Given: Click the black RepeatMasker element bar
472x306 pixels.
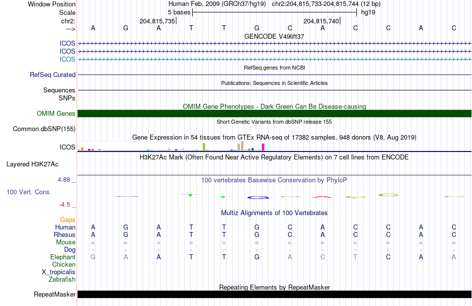Looking at the screenshot, I should coord(274,294).
